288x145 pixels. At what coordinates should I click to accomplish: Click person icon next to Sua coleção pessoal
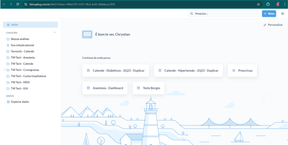click(x=8, y=45)
